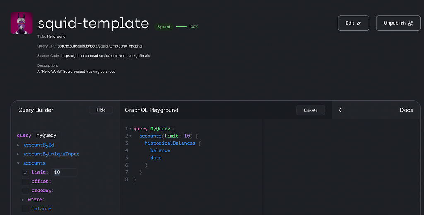Tick the orderBy argument checkbox
The image size is (424, 215).
[x=26, y=191]
